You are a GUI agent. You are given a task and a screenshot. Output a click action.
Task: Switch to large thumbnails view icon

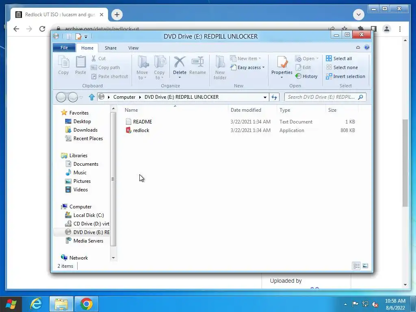(365, 266)
